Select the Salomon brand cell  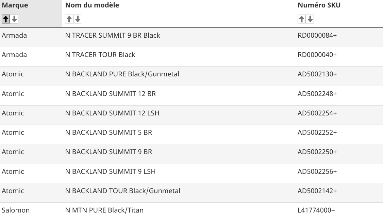[16, 210]
